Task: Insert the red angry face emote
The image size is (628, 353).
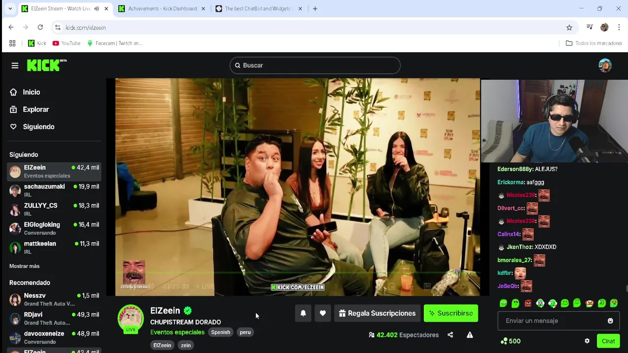Action: point(528,303)
